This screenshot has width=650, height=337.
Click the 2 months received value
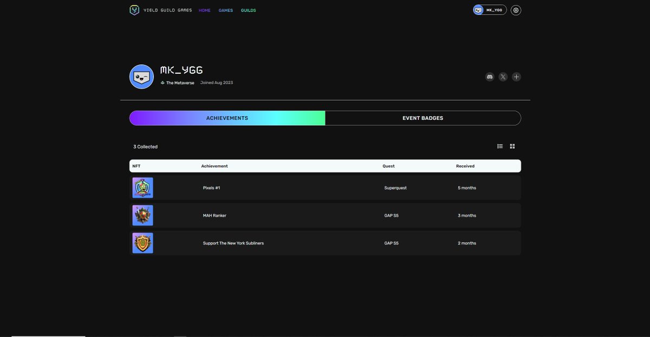tap(467, 243)
